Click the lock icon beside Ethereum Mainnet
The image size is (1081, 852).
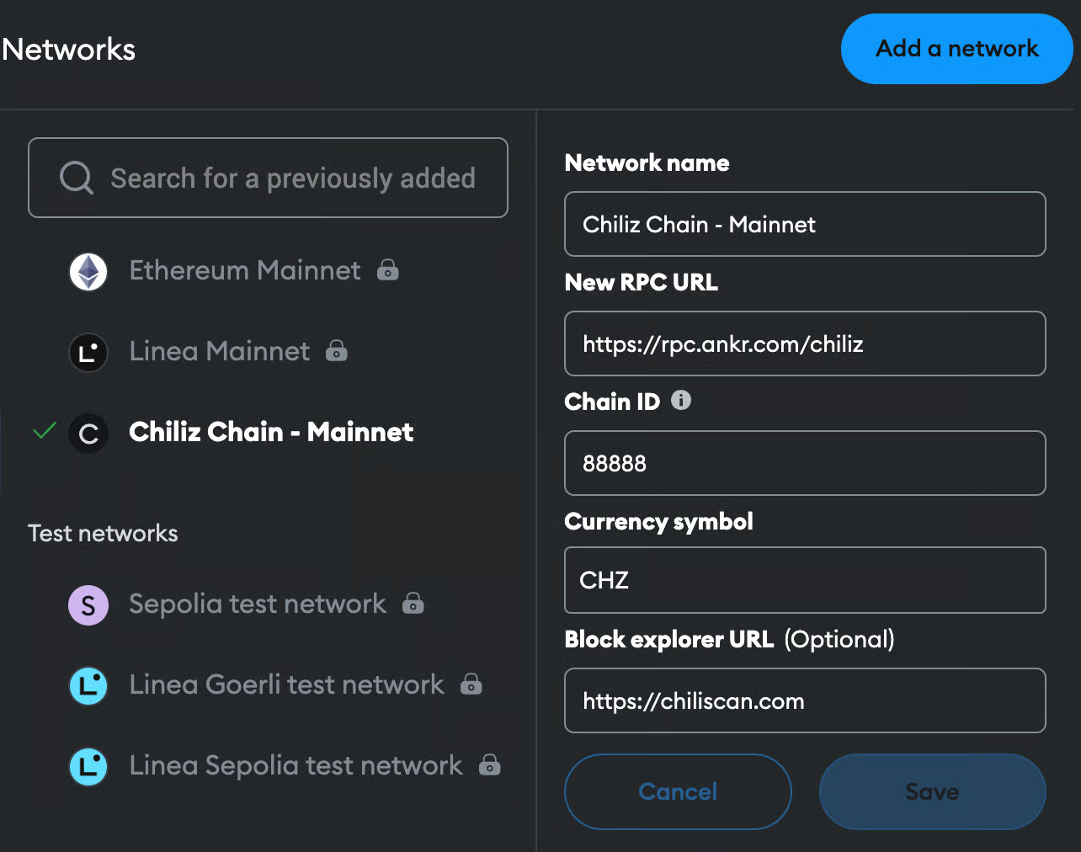point(388,270)
